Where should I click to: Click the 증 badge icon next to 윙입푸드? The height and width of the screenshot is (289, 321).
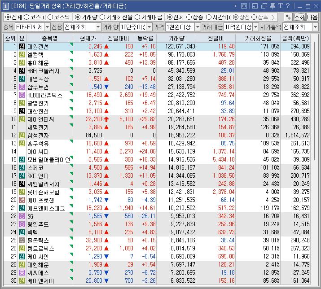pos(22,224)
